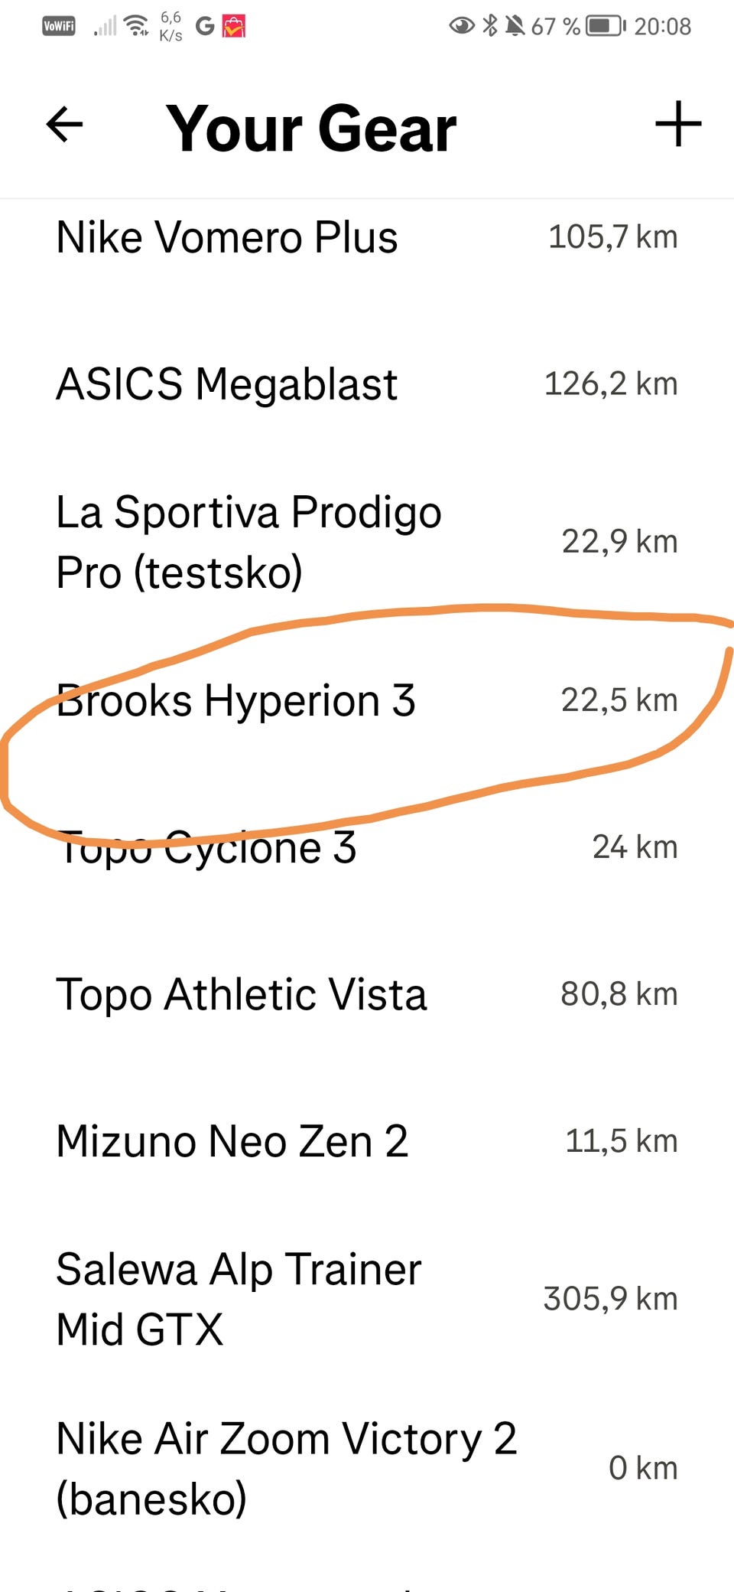This screenshot has height=1592, width=734.
Task: Tap the Bluetooth status icon
Action: click(x=490, y=26)
